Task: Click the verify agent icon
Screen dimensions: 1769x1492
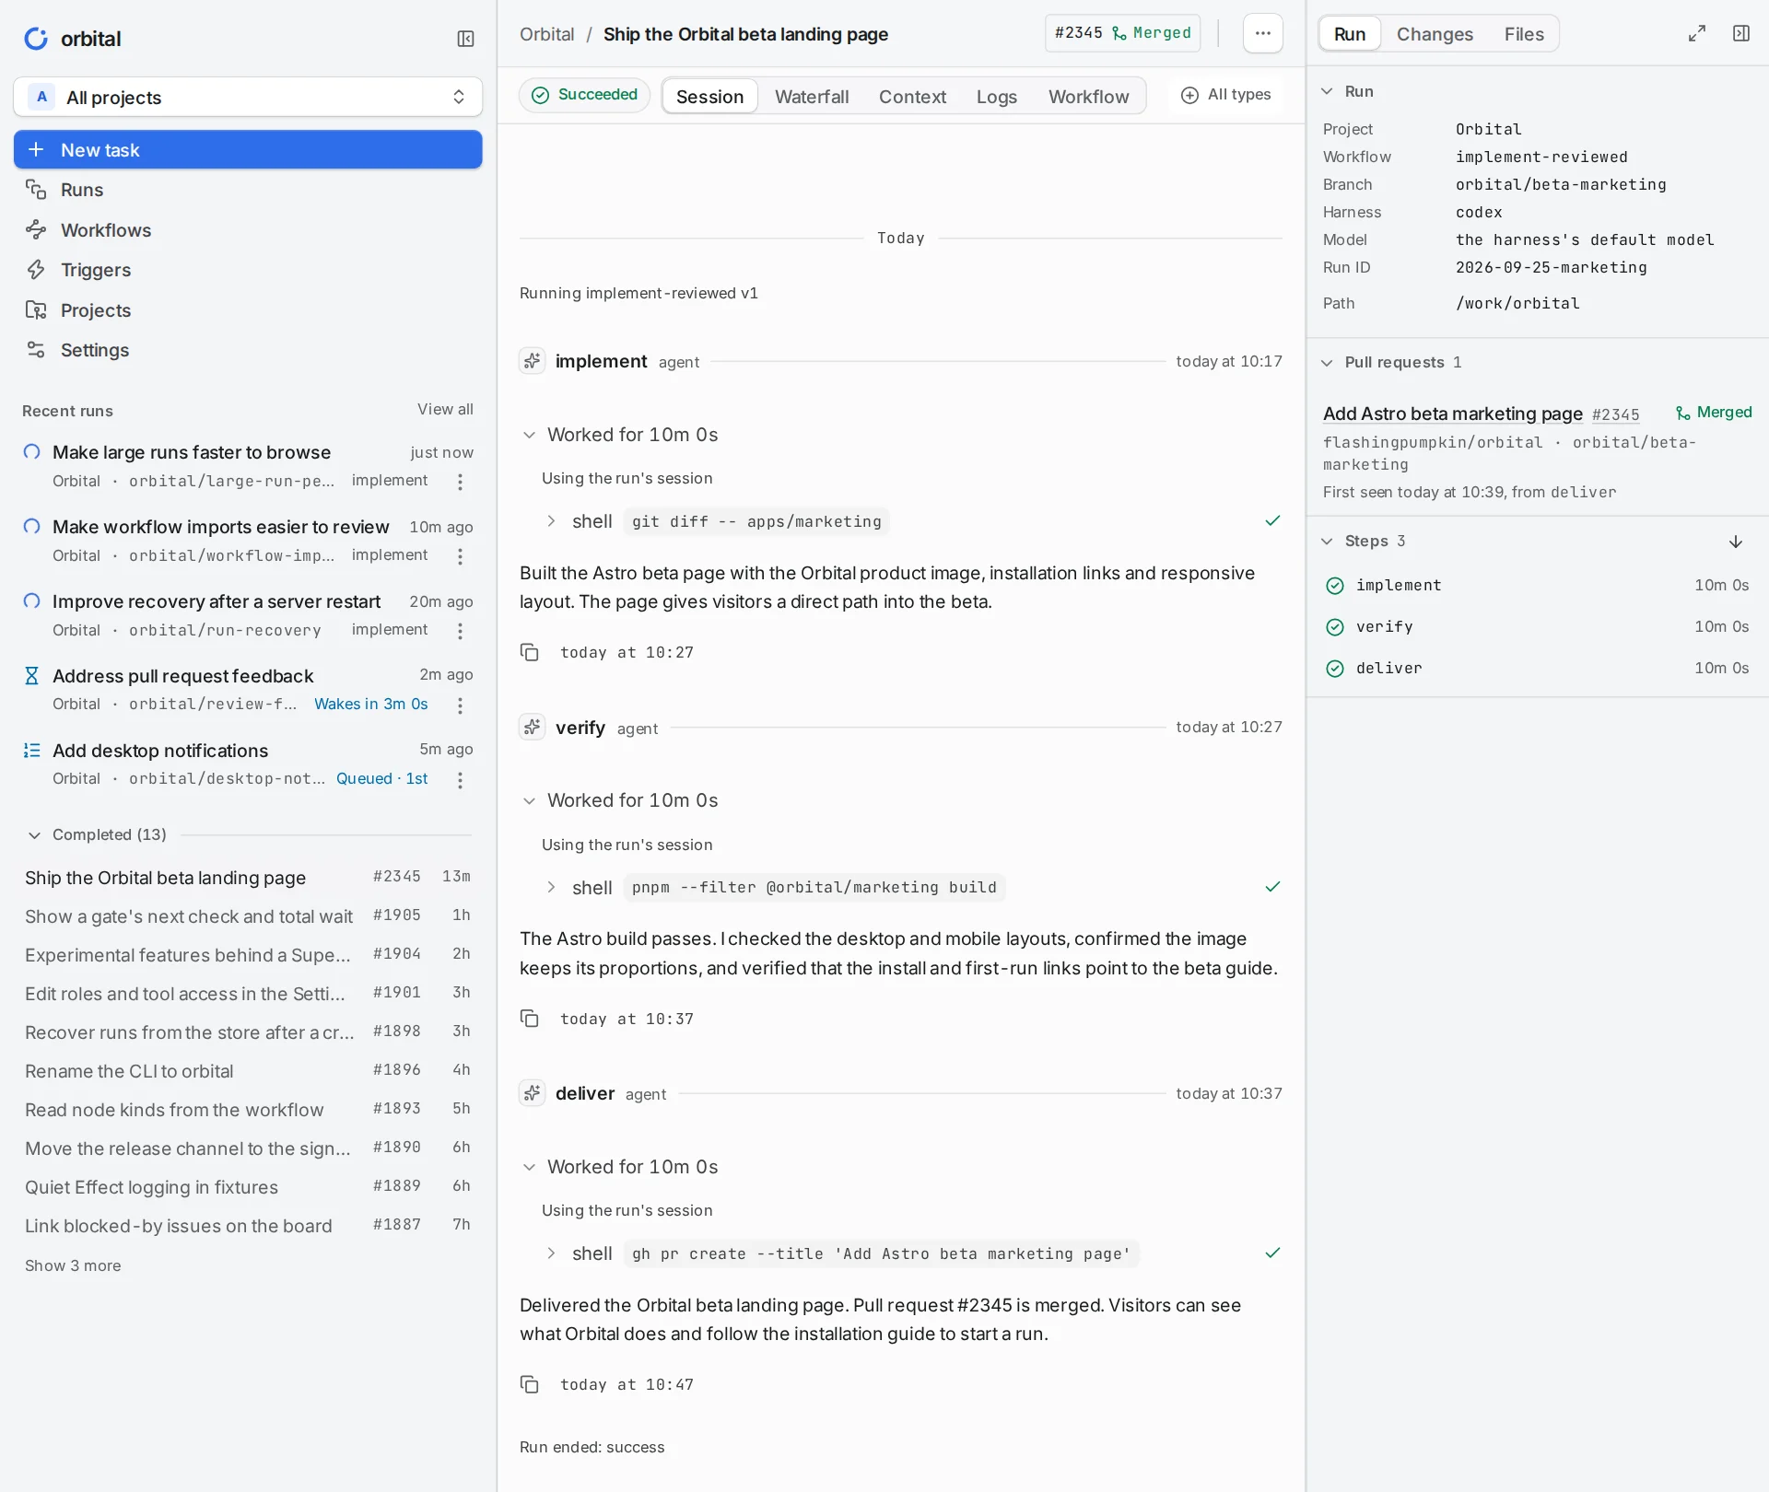Action: (532, 728)
